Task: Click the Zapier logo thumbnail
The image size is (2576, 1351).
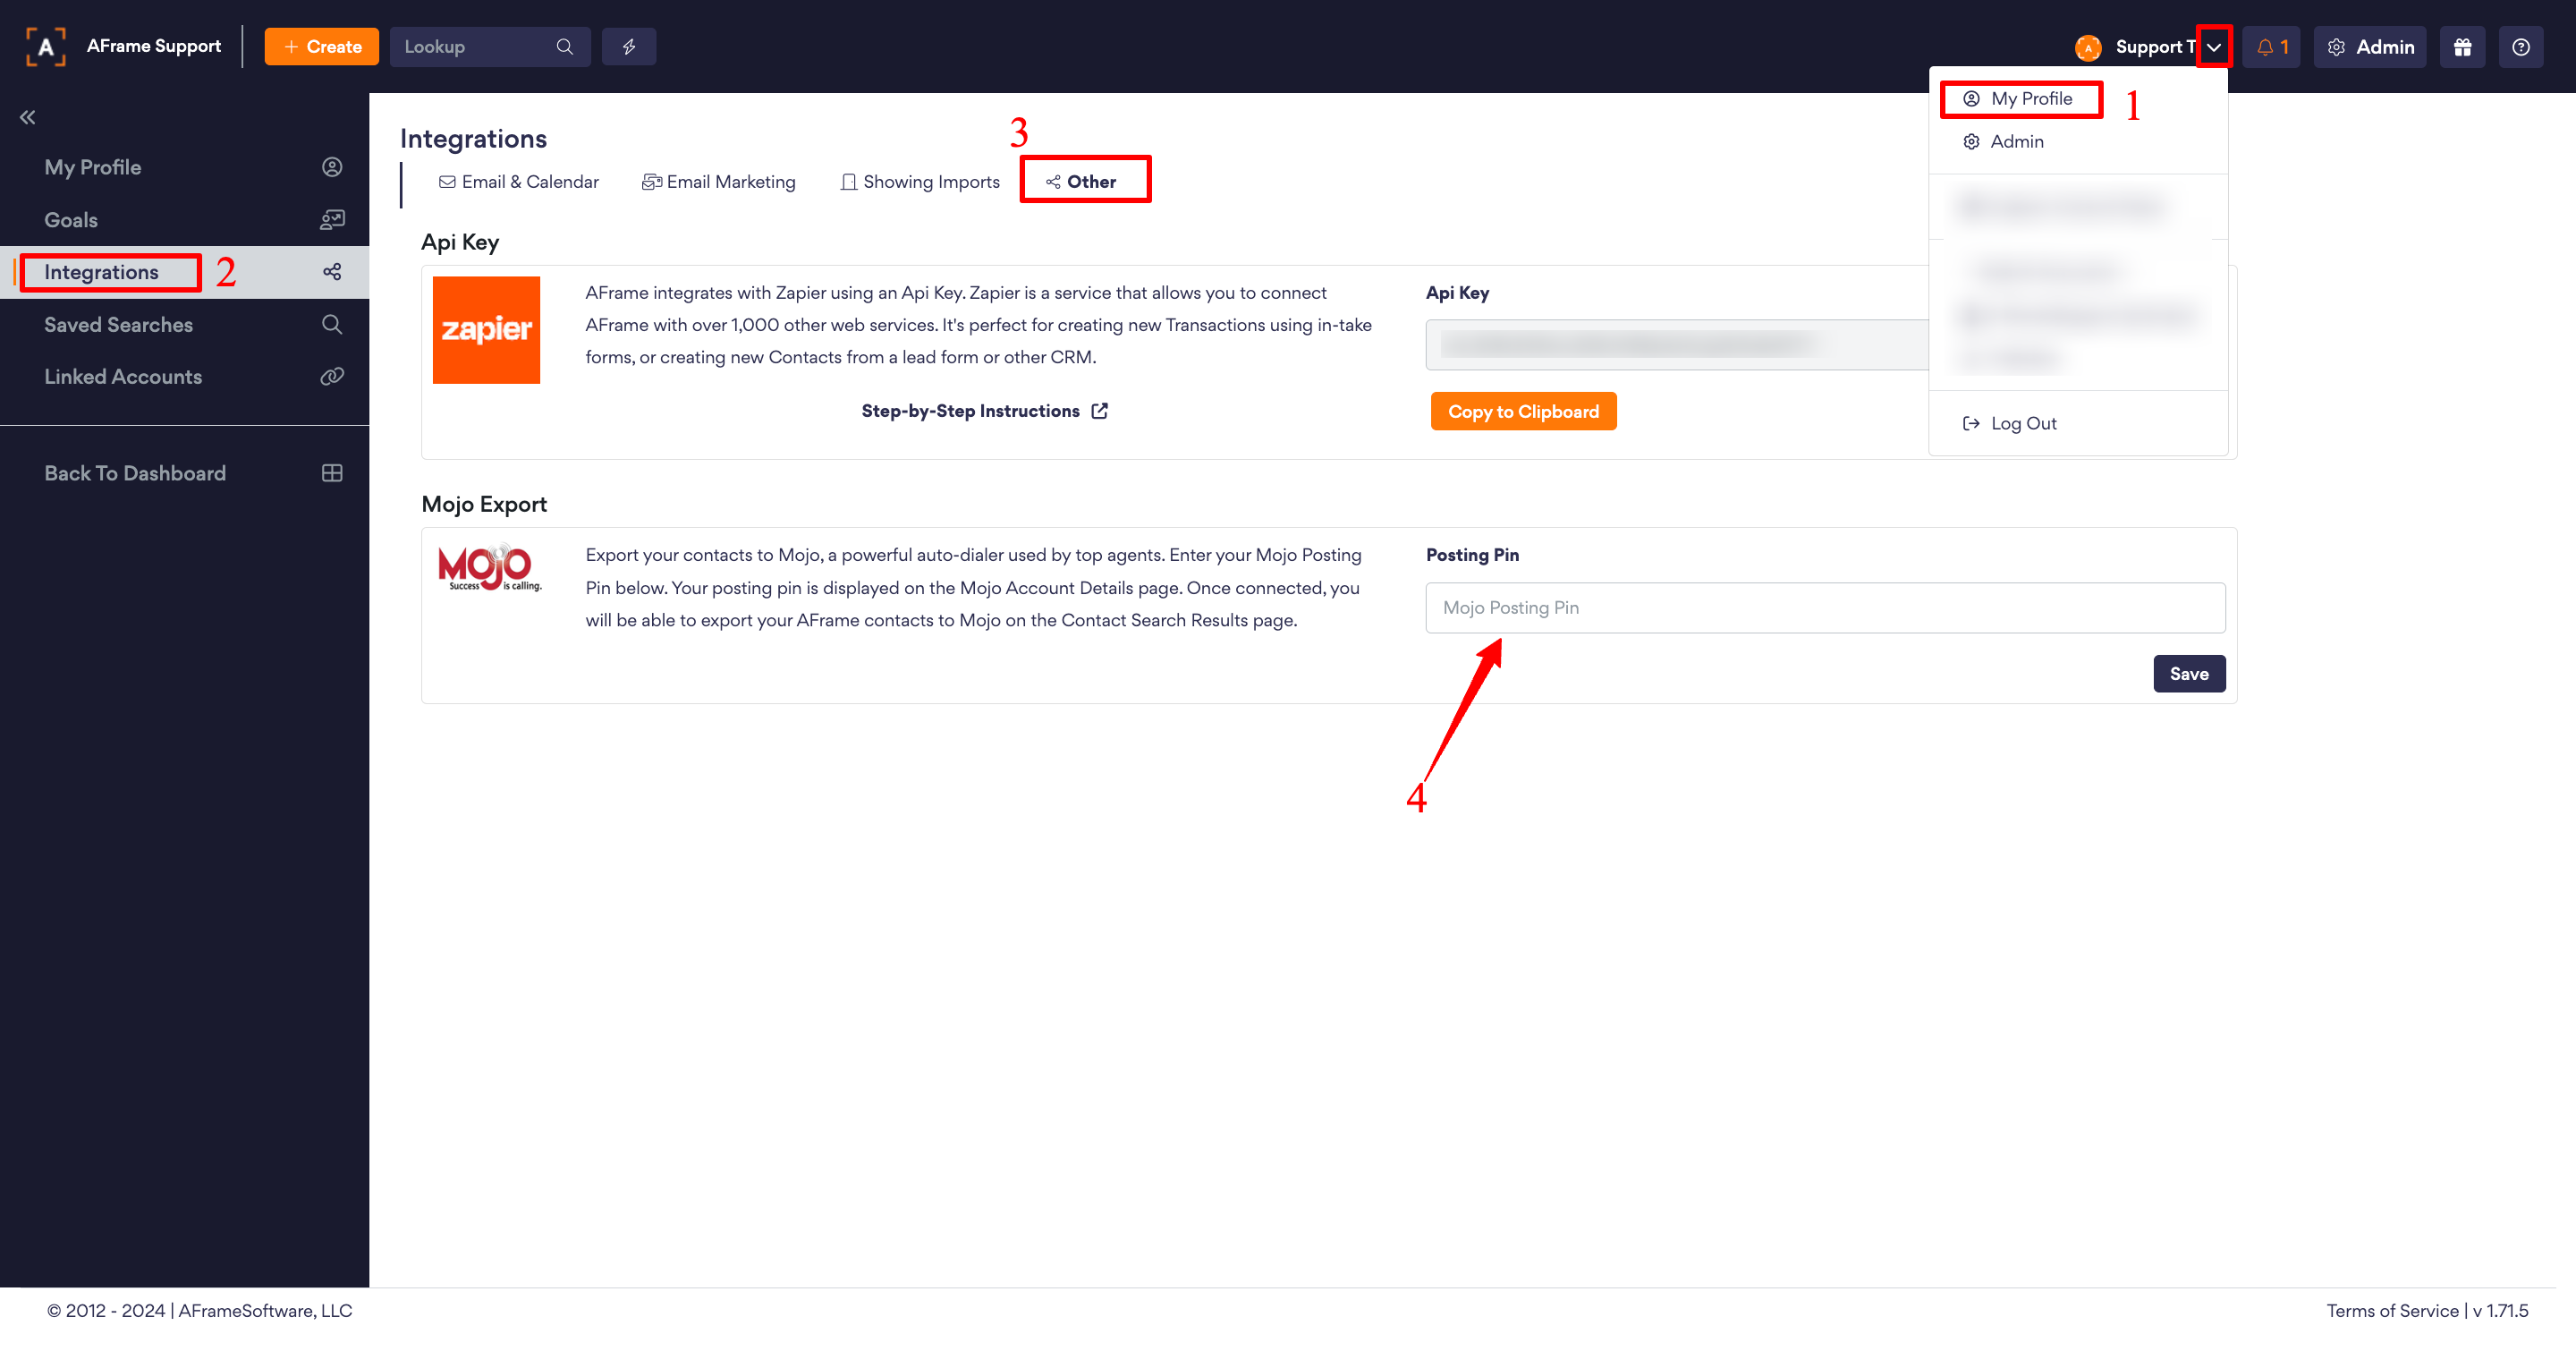Action: (486, 330)
